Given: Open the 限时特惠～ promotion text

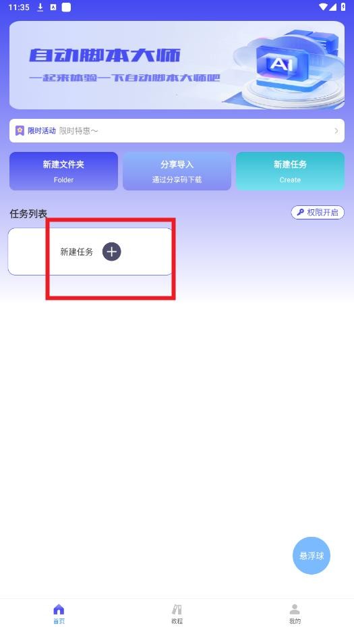Looking at the screenshot, I should point(79,130).
